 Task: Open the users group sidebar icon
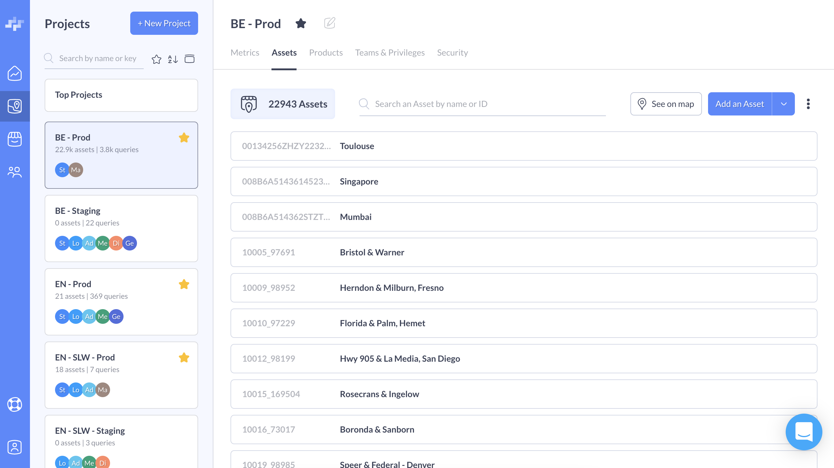(x=15, y=172)
